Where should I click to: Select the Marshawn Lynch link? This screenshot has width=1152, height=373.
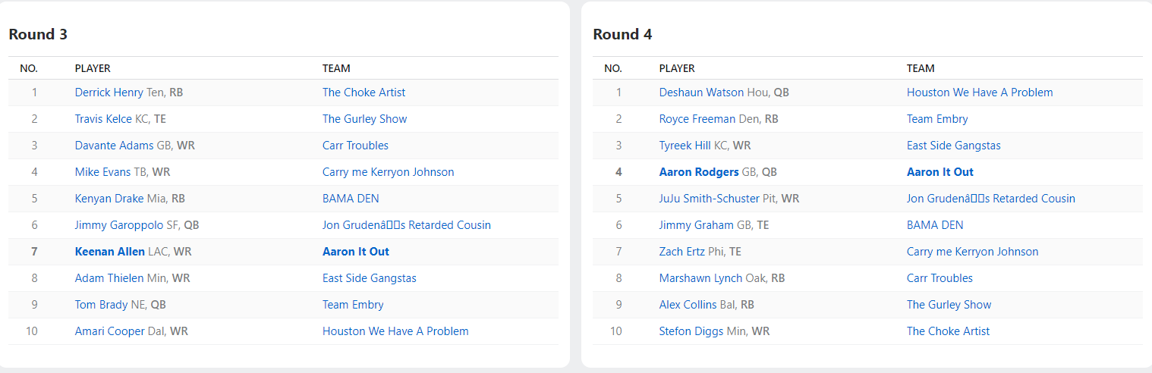[700, 278]
